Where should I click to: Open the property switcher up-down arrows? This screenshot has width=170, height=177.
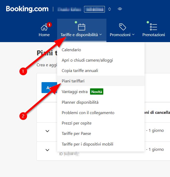click(110, 9)
